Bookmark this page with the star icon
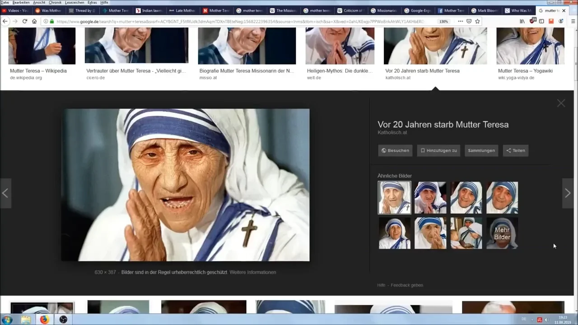578x325 pixels. coord(477,21)
